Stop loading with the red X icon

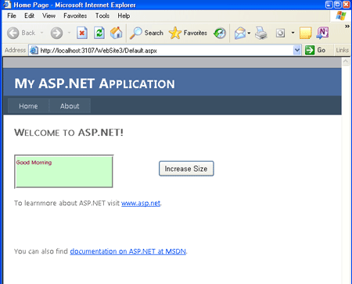(x=82, y=33)
